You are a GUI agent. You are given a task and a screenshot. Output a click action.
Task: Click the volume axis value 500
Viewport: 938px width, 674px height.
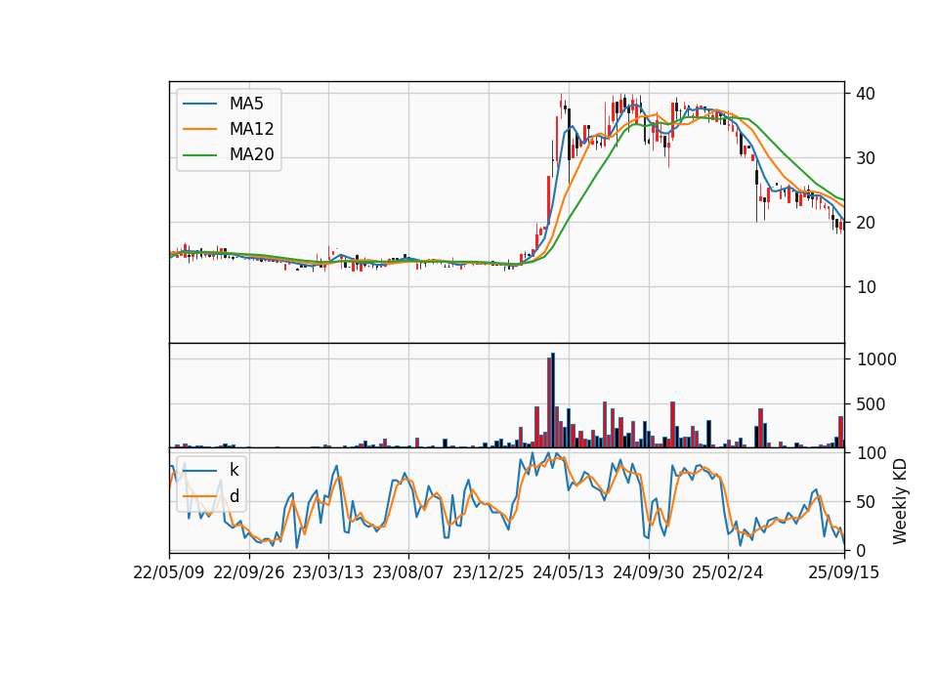[x=871, y=404]
